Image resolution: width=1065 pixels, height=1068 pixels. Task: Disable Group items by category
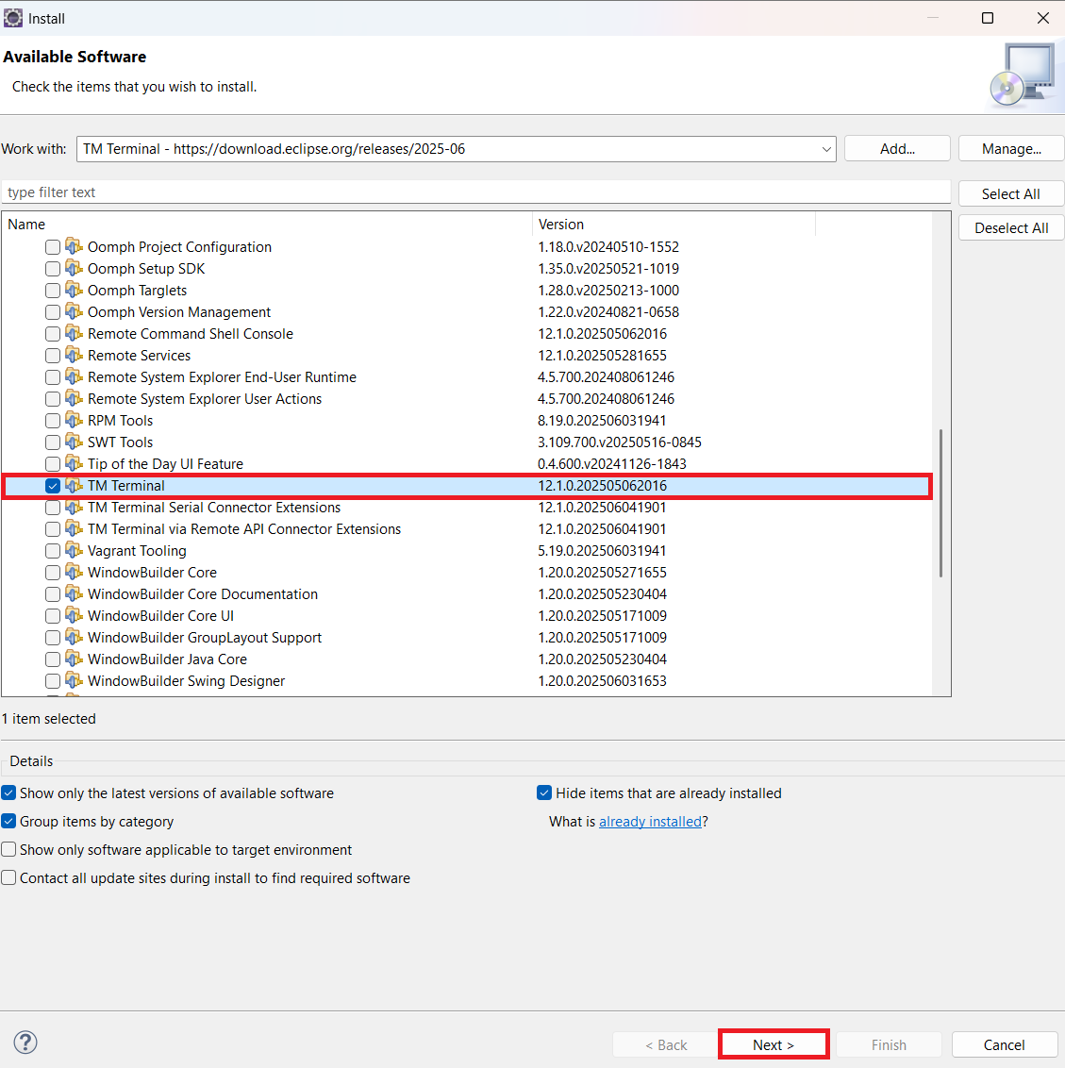(x=9, y=822)
